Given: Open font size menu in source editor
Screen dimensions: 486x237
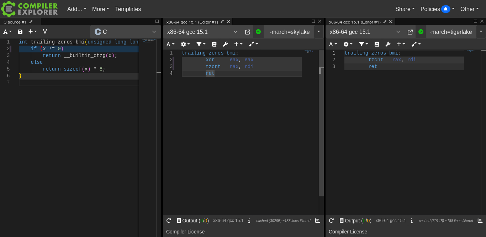Looking at the screenshot, I should (x=7, y=32).
